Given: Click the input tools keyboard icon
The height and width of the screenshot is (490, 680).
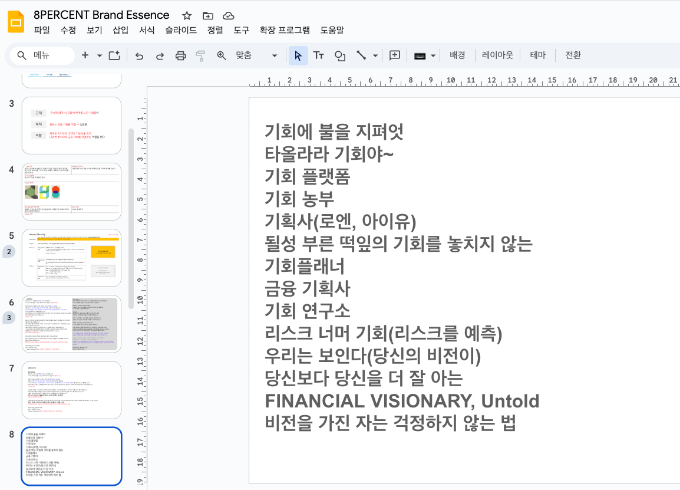Looking at the screenshot, I should [420, 55].
